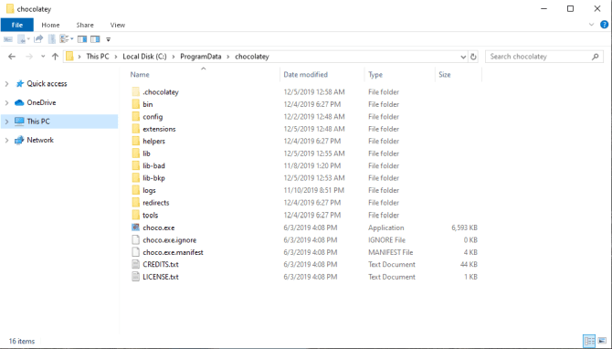Screen dimensions: 612x349
Task: Select the LICENSE.txt document icon
Action: 135,277
